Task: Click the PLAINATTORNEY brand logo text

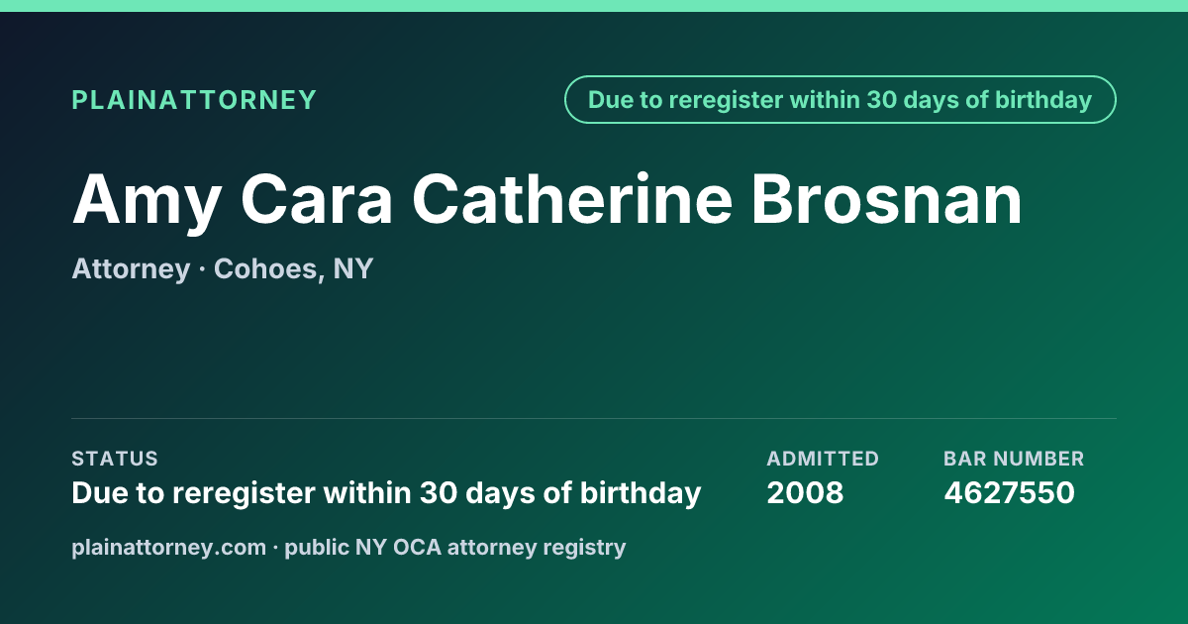Action: click(194, 100)
